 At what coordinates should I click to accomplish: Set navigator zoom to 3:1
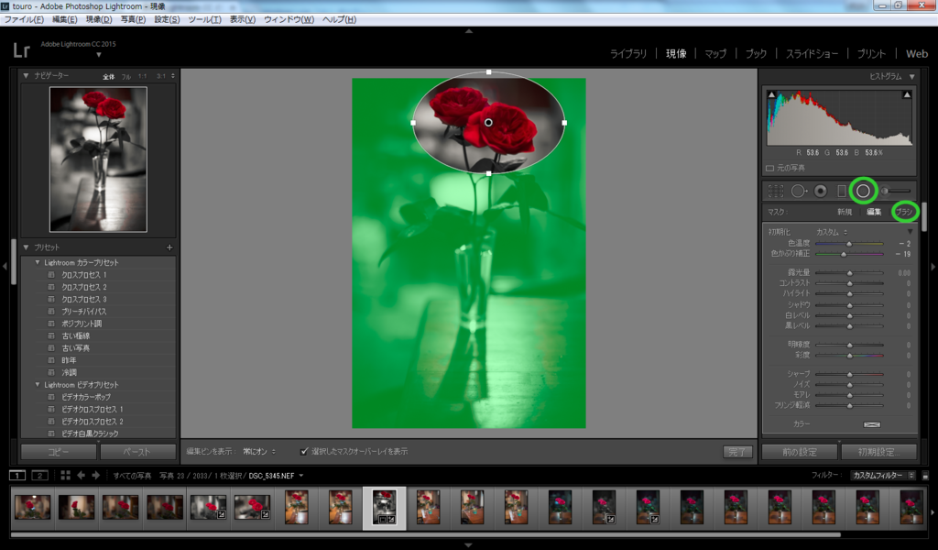[x=161, y=77]
